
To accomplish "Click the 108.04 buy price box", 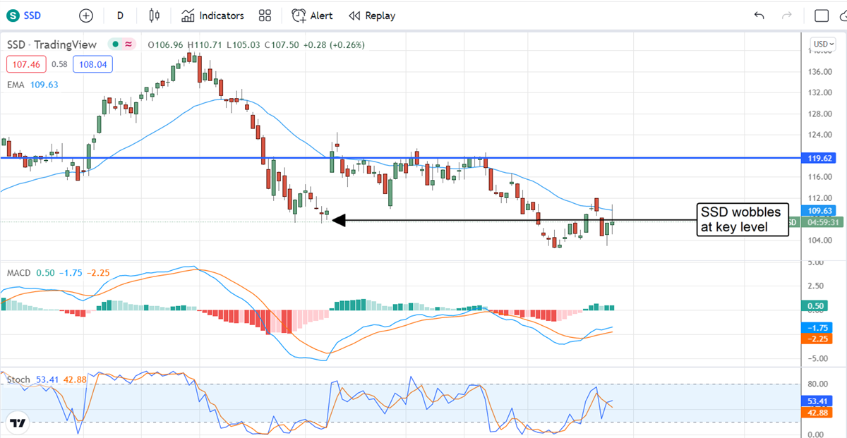I will 92,64.
